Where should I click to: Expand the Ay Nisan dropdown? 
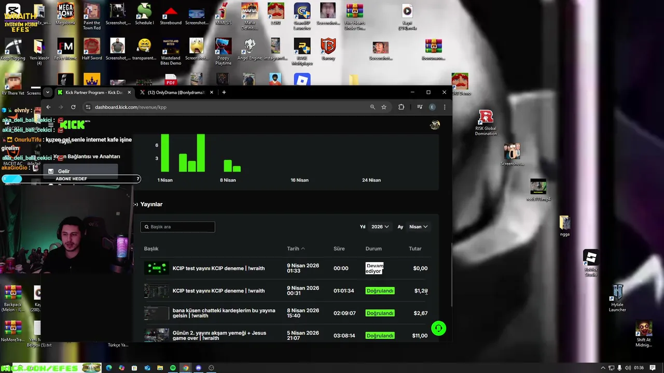pyautogui.click(x=418, y=226)
